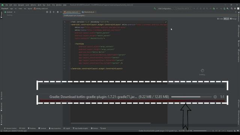
Task: Click the Make Project hammer icon
Action: [155, 9]
